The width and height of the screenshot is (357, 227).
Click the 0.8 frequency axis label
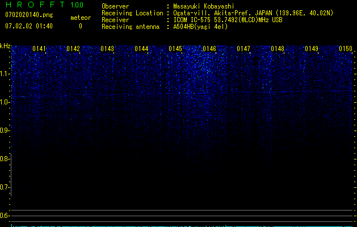pos(5,159)
